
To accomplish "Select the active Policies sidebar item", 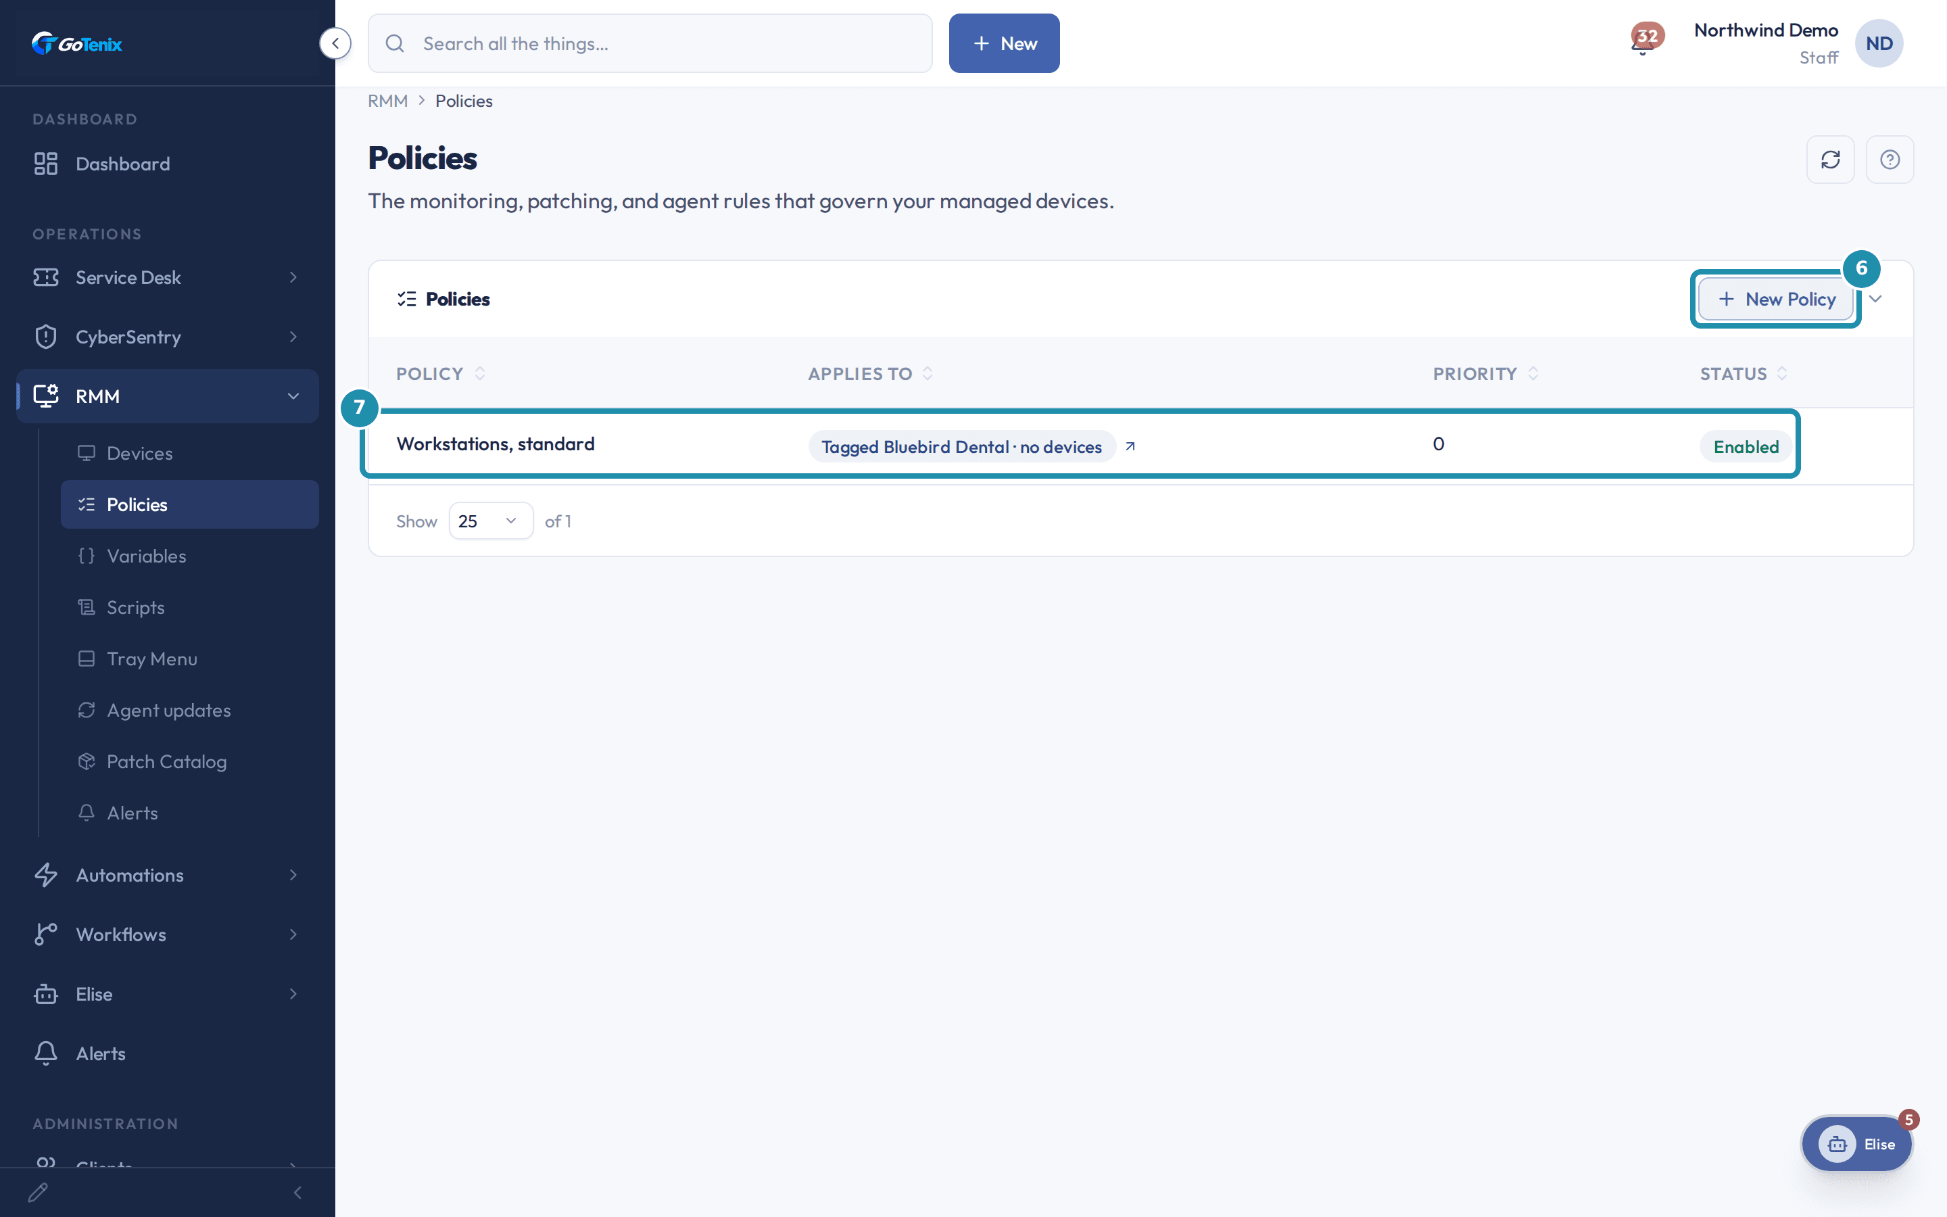I will tap(190, 504).
